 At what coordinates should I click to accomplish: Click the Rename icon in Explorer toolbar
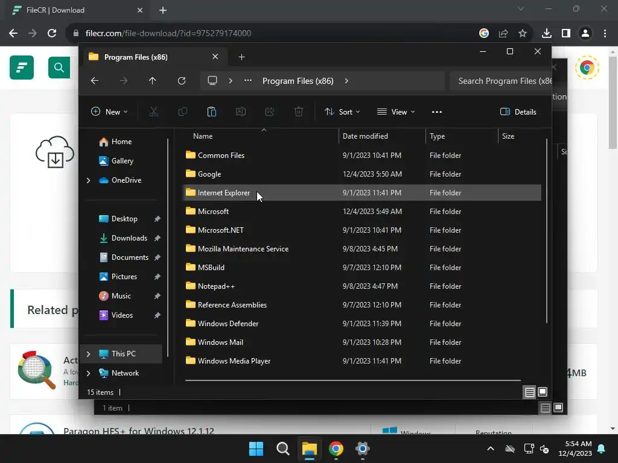tap(241, 112)
